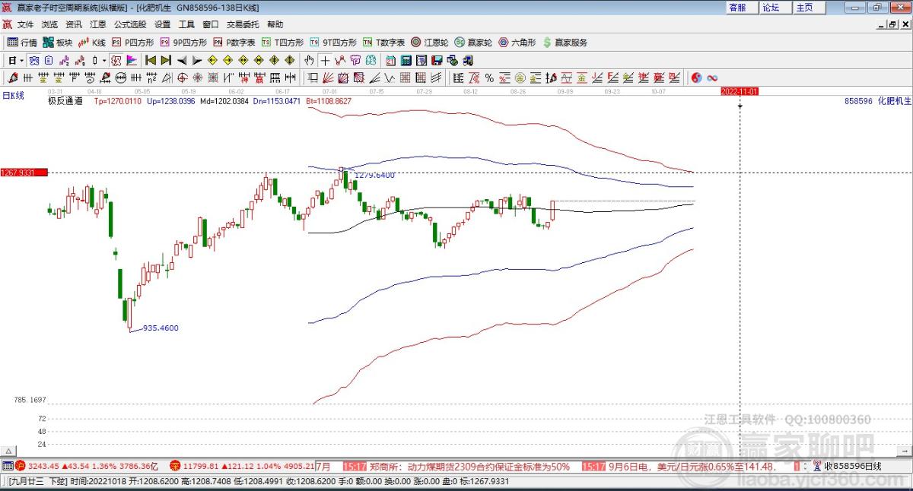Toggle the 权 adjustment button
This screenshot has height=491, width=913.
(x=116, y=60)
